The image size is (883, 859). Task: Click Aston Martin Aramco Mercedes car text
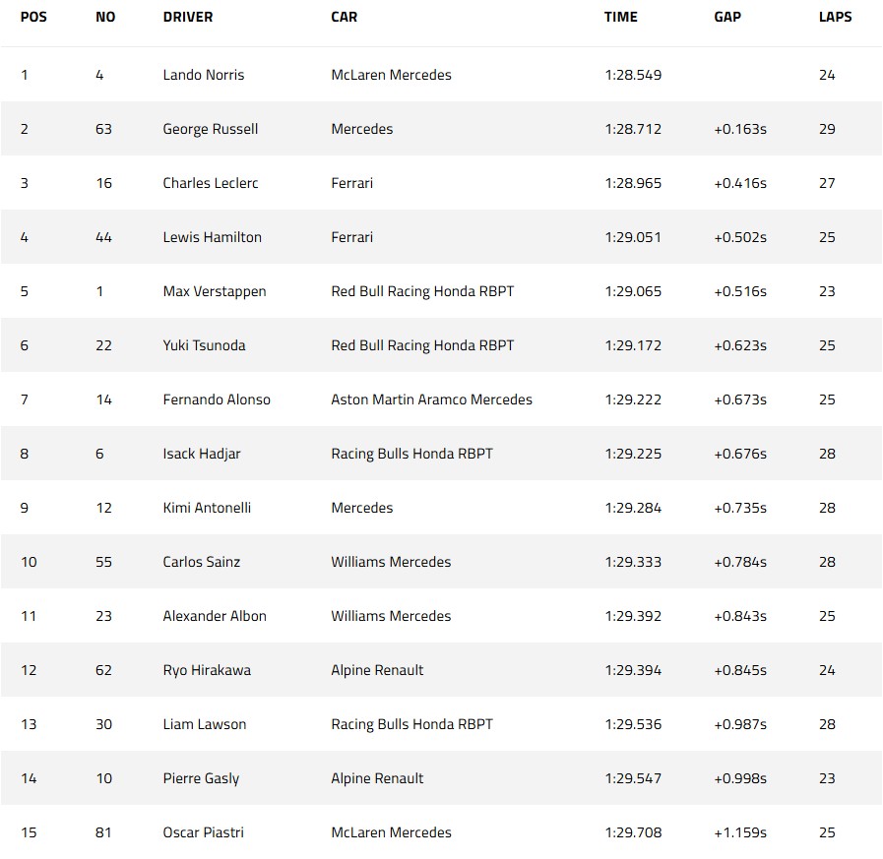pos(431,399)
